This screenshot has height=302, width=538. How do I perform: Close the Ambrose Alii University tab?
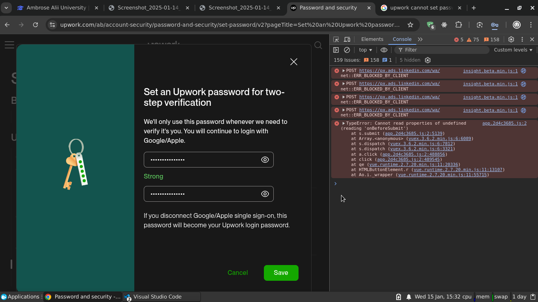point(96,8)
